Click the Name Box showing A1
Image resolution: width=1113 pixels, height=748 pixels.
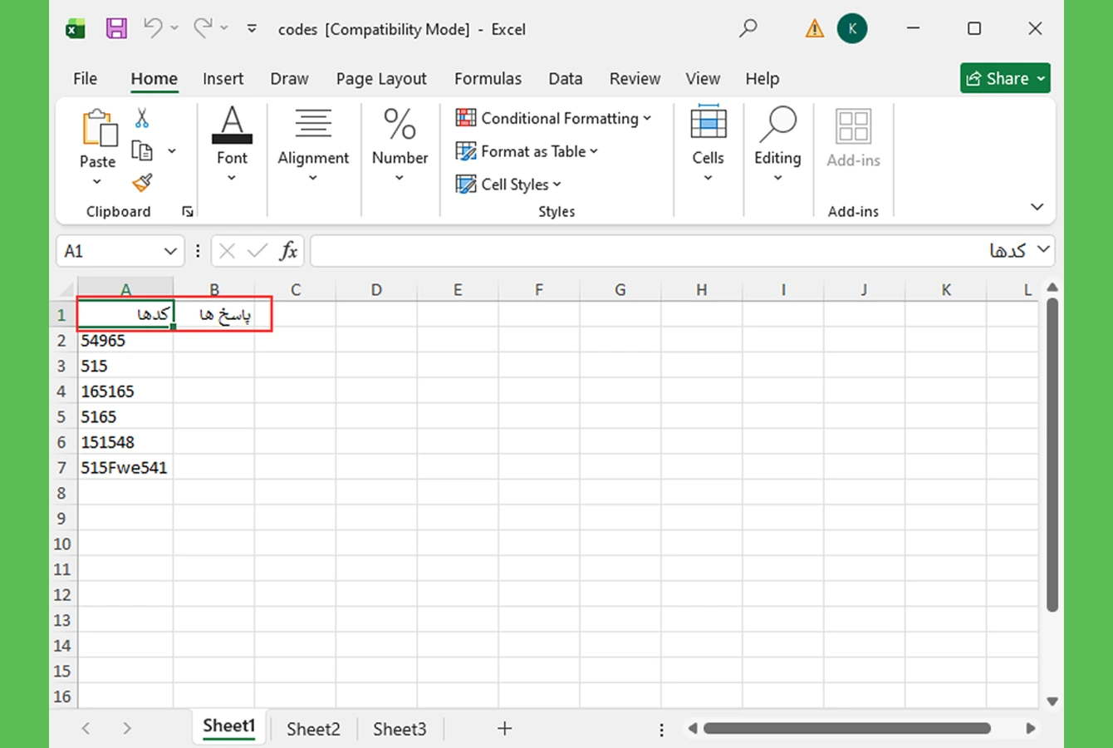coord(110,251)
